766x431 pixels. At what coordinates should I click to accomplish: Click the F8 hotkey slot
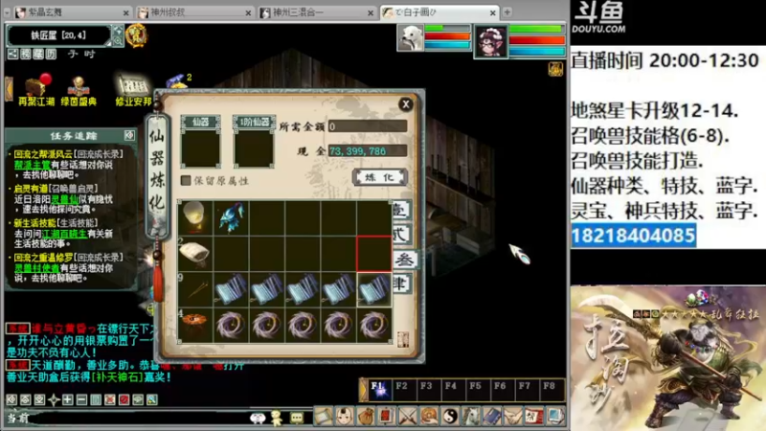[x=552, y=390]
